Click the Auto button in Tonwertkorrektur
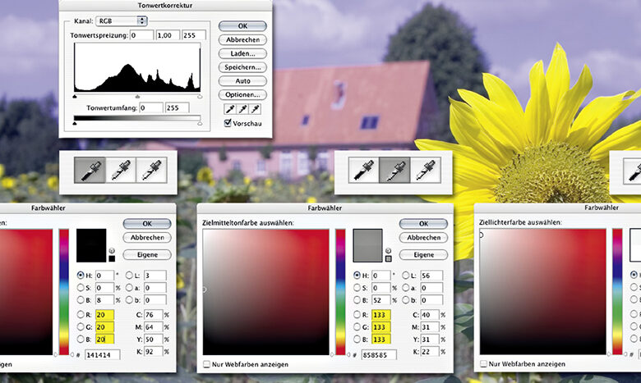 click(x=242, y=81)
